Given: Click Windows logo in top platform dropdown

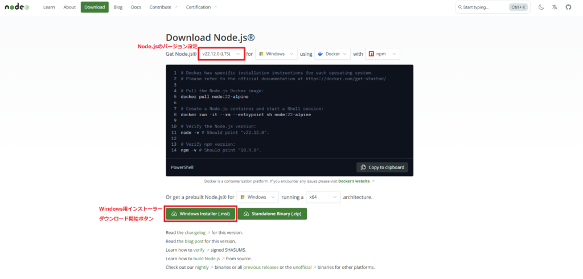Looking at the screenshot, I should pyautogui.click(x=261, y=54).
